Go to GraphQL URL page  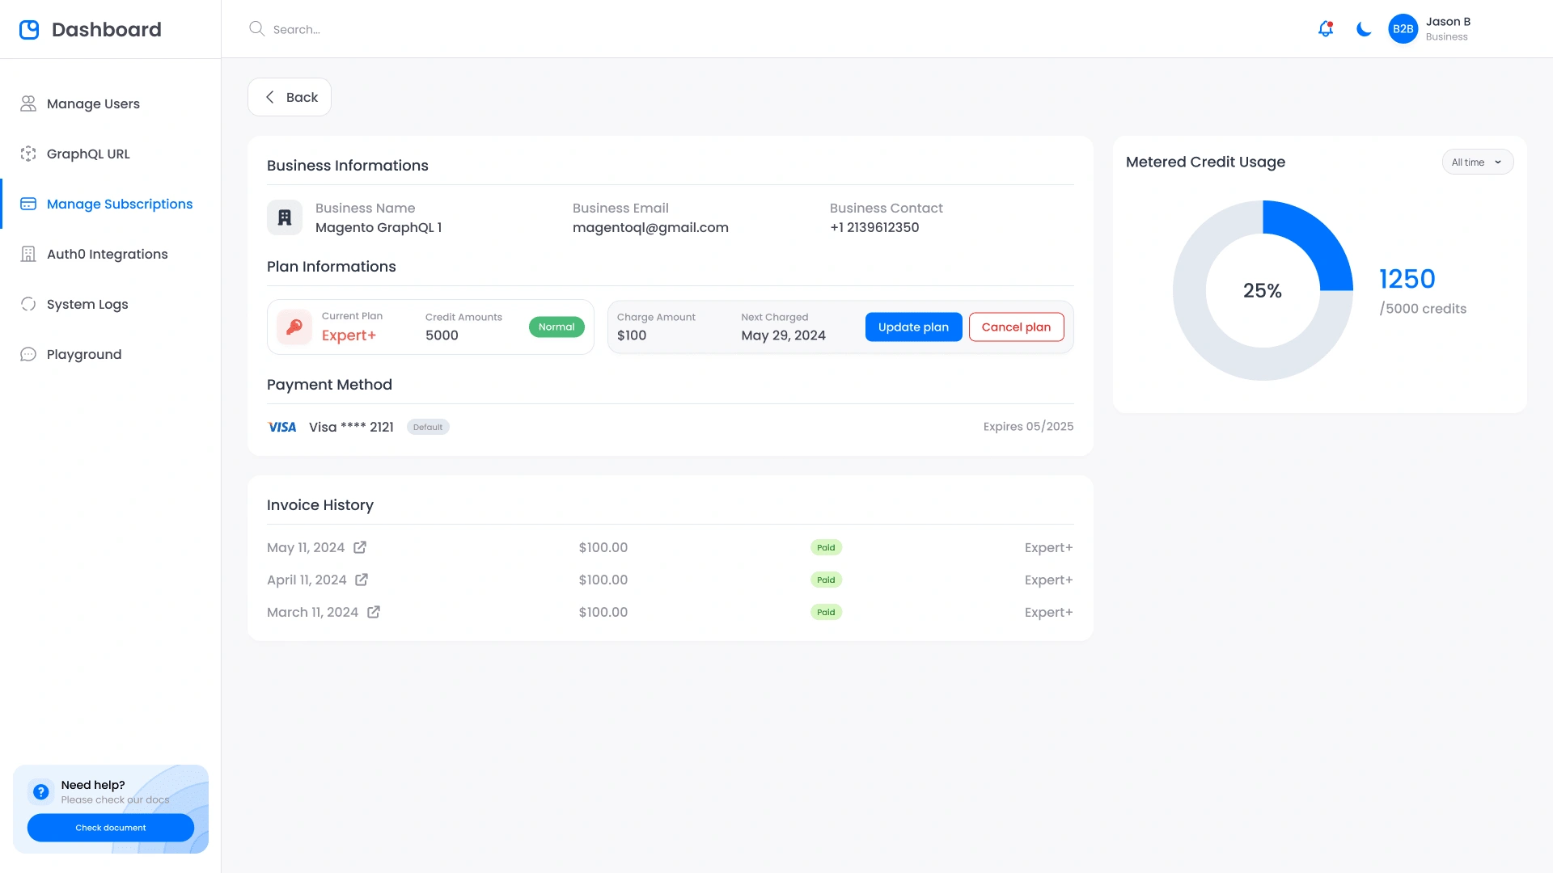coord(88,154)
